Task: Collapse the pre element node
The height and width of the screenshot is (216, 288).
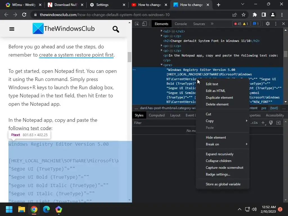Action: click(x=161, y=65)
